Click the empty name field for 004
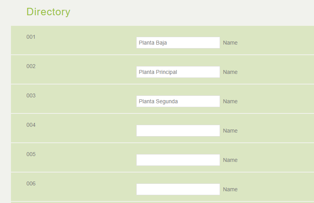Viewport: 314px width, 203px height. pyautogui.click(x=178, y=131)
